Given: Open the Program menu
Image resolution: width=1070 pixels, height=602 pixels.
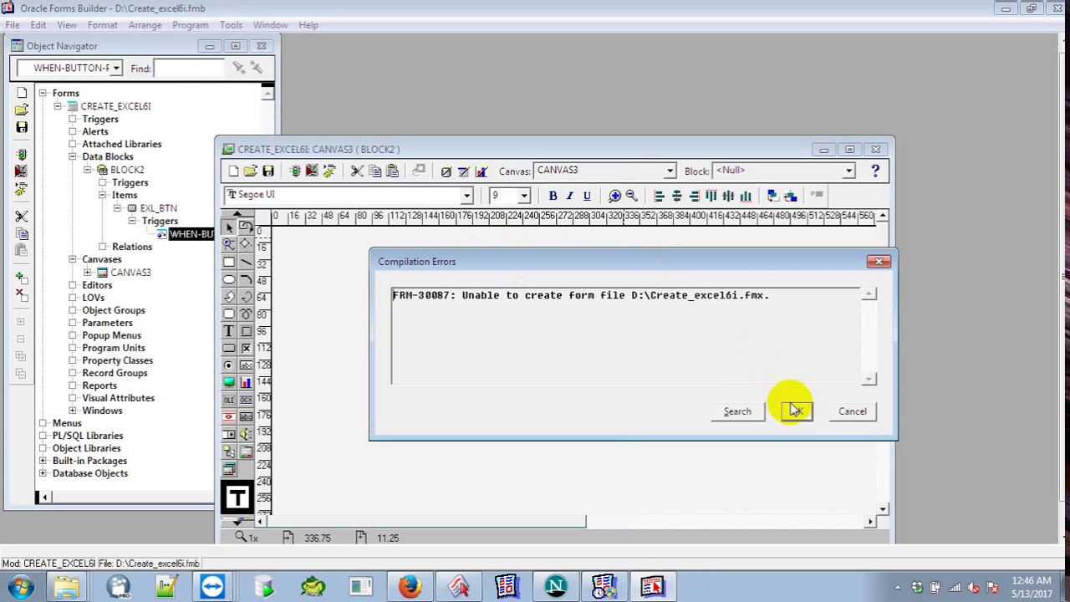Looking at the screenshot, I should tap(190, 25).
